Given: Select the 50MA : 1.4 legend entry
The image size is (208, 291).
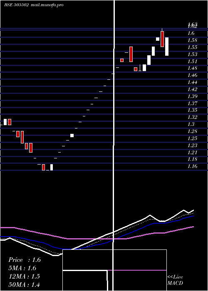Looking at the screenshot, I should 24,284.
